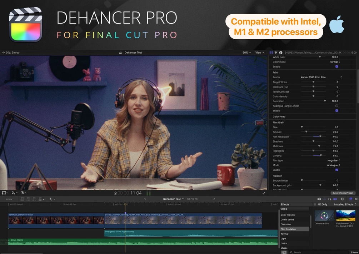Toggle Print section Enable checkbox
The height and width of the screenshot is (254, 359).
pos(336,110)
